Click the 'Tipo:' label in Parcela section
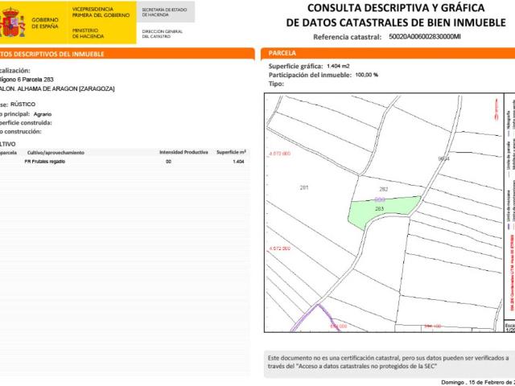The width and height of the screenshot is (515, 386). click(276, 84)
